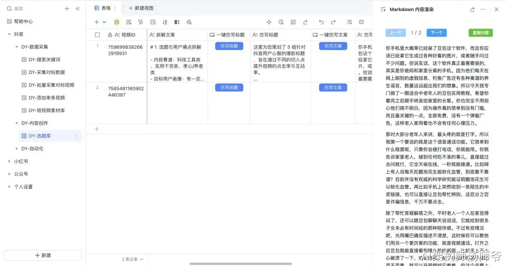Click the 新建 button at sidebar bottom
The image size is (506, 266).
(43, 255)
